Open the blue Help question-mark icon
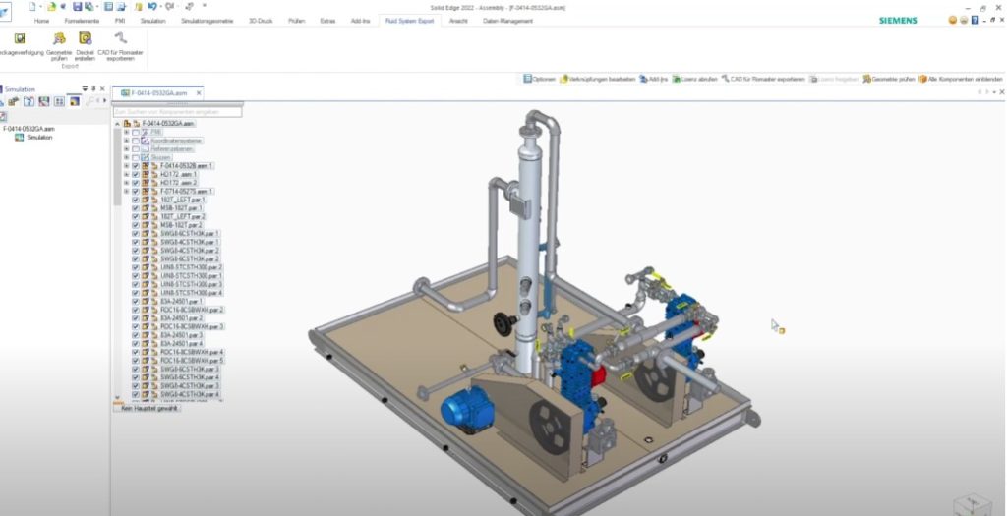1007x516 pixels. pos(975,21)
